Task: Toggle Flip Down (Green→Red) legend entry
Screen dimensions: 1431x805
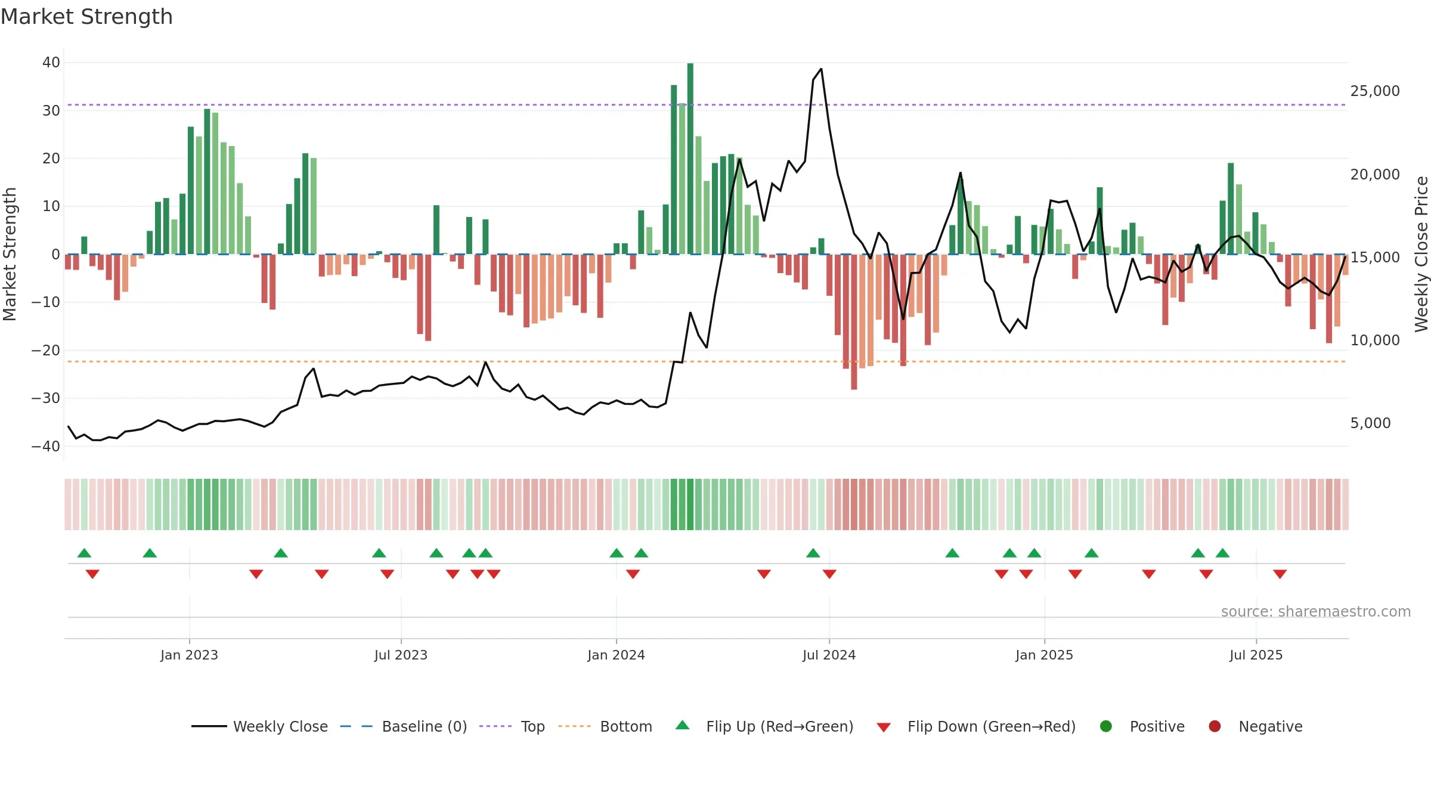Action: point(976,726)
